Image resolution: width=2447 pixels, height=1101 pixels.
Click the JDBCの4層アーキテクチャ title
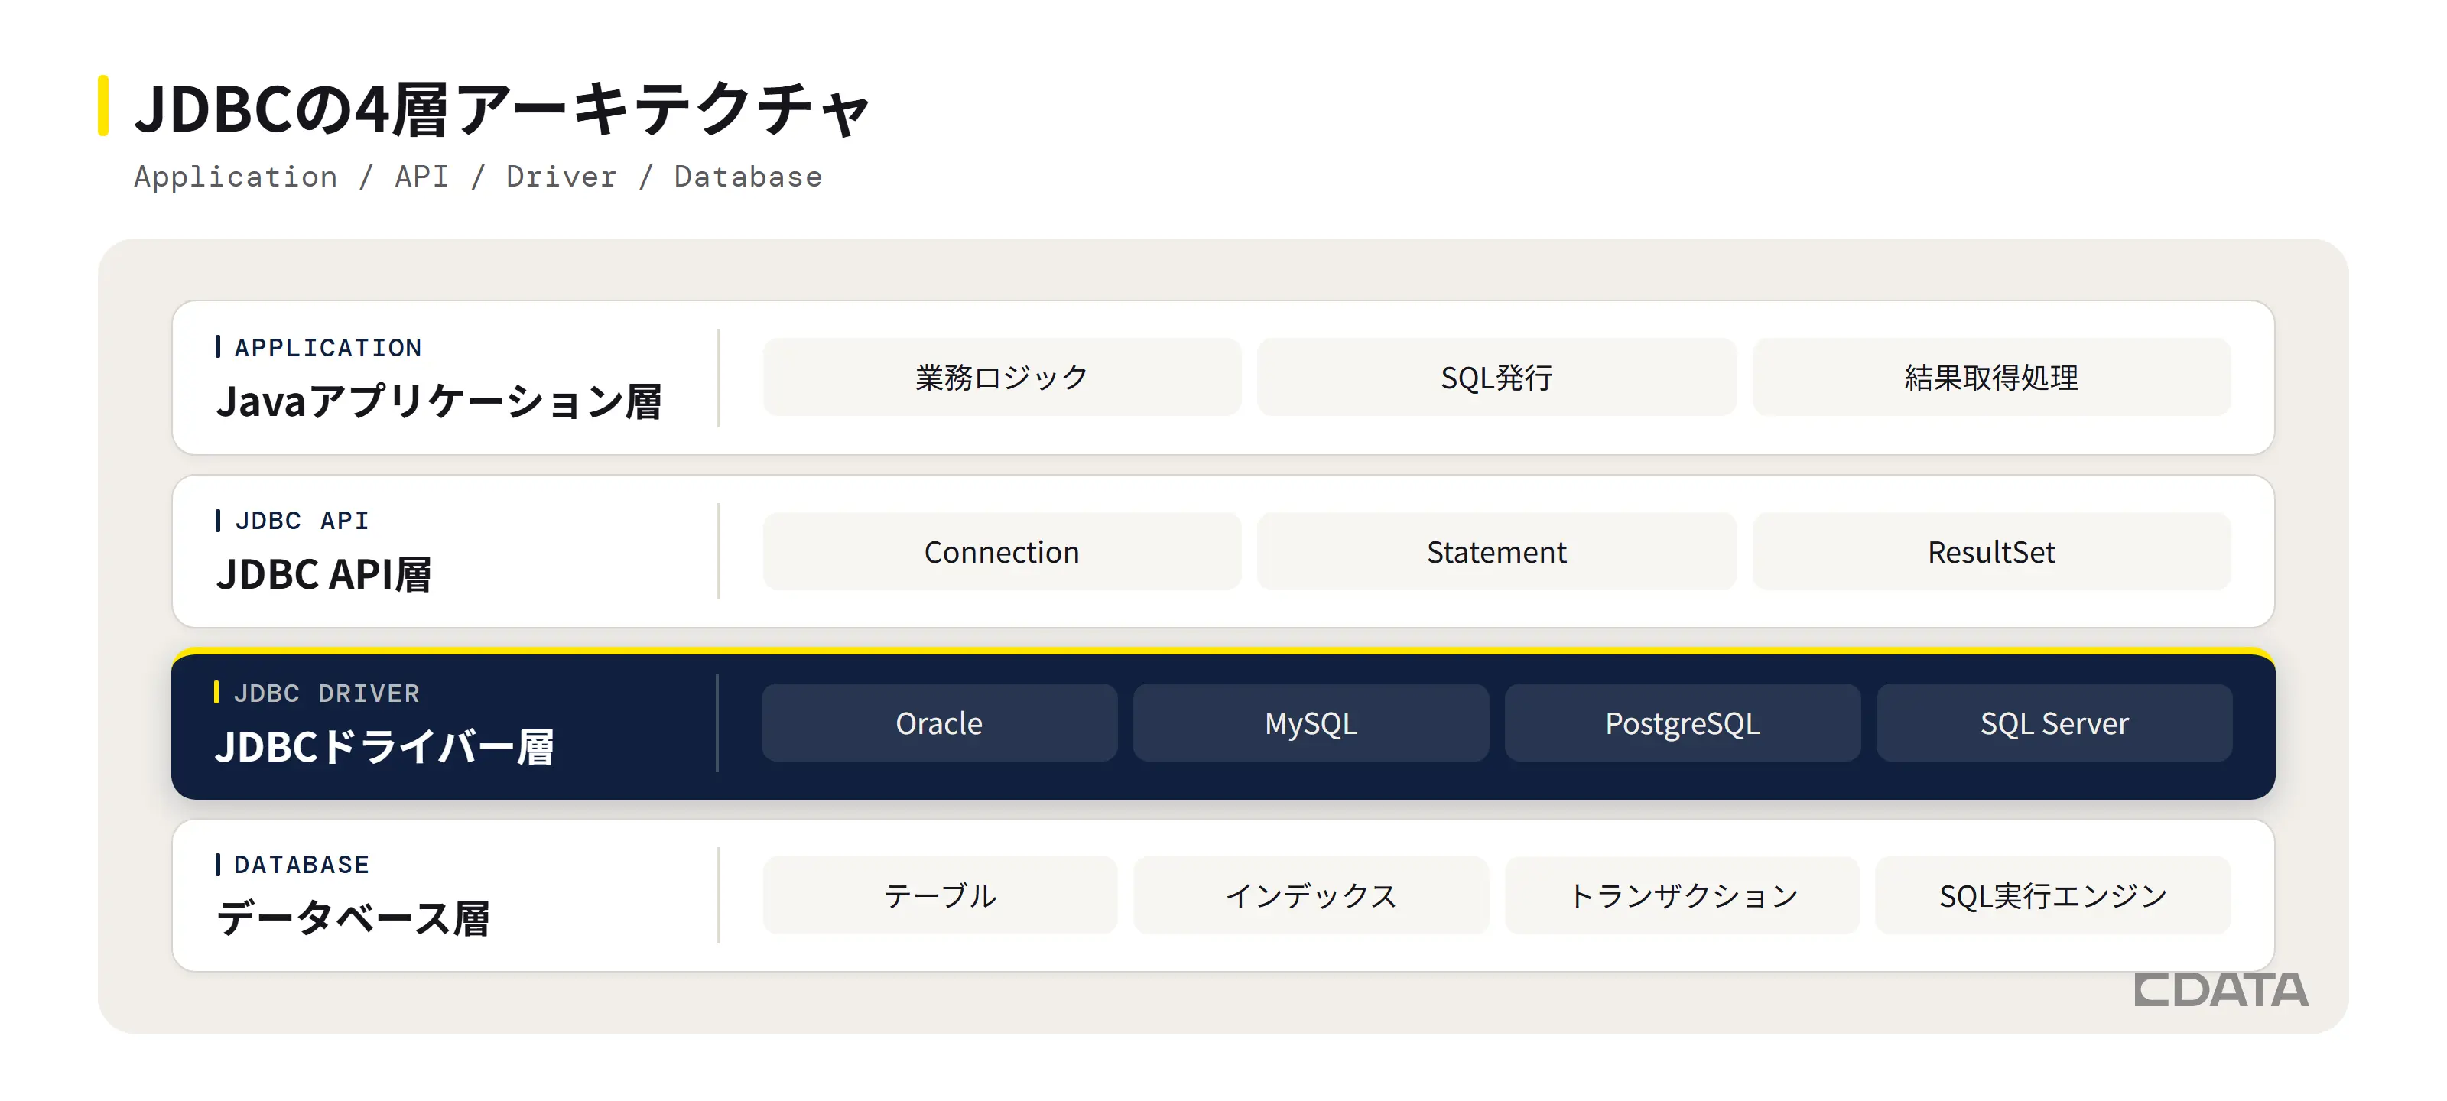click(502, 109)
